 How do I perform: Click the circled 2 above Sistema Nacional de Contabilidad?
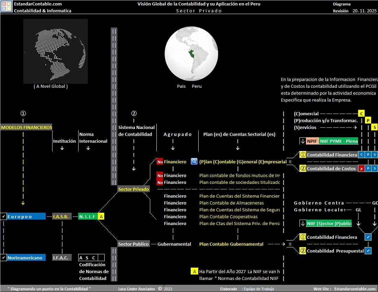point(134,114)
